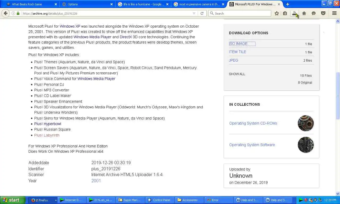This screenshot has width=340, height=204.
Task: Follow the Windows XP link in the description
Action: point(70,26)
